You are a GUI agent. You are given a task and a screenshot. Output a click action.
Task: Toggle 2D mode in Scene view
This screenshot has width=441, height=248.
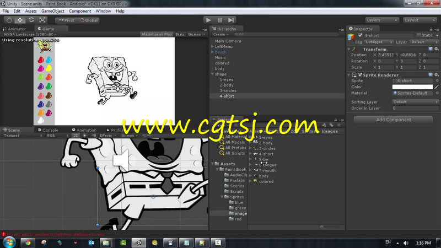click(76, 136)
